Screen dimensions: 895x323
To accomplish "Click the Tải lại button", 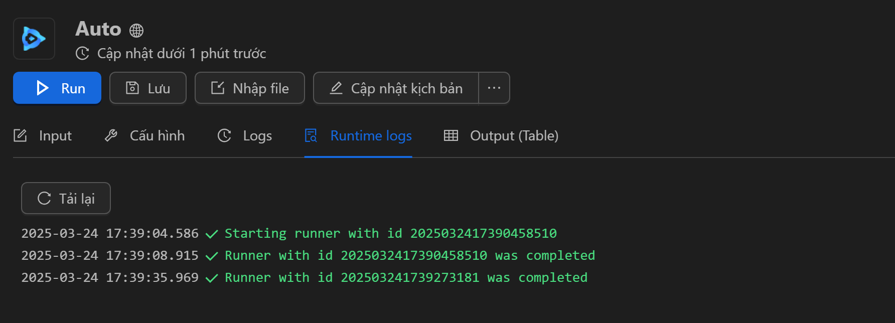I will (x=66, y=198).
